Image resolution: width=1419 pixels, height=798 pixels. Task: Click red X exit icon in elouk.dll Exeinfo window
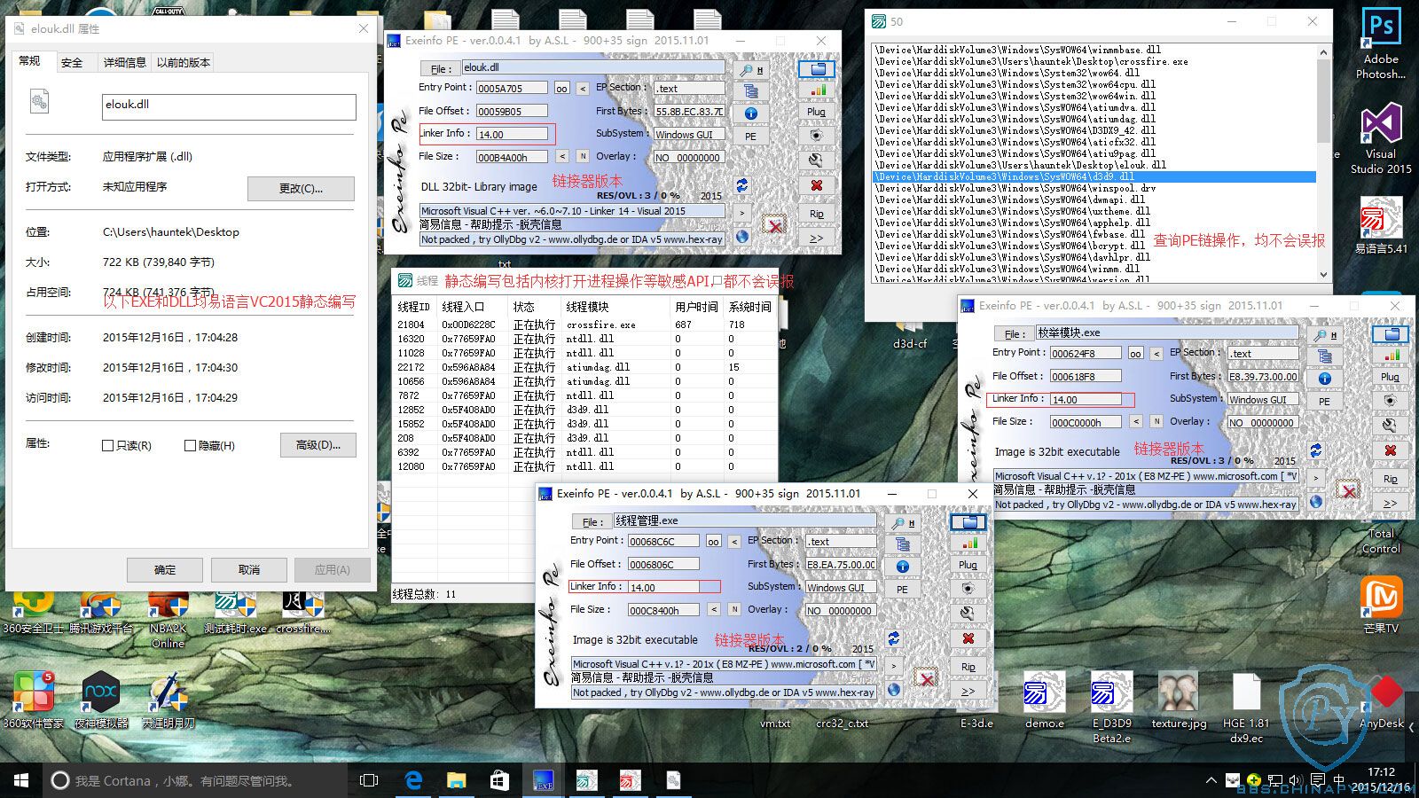coord(817,185)
